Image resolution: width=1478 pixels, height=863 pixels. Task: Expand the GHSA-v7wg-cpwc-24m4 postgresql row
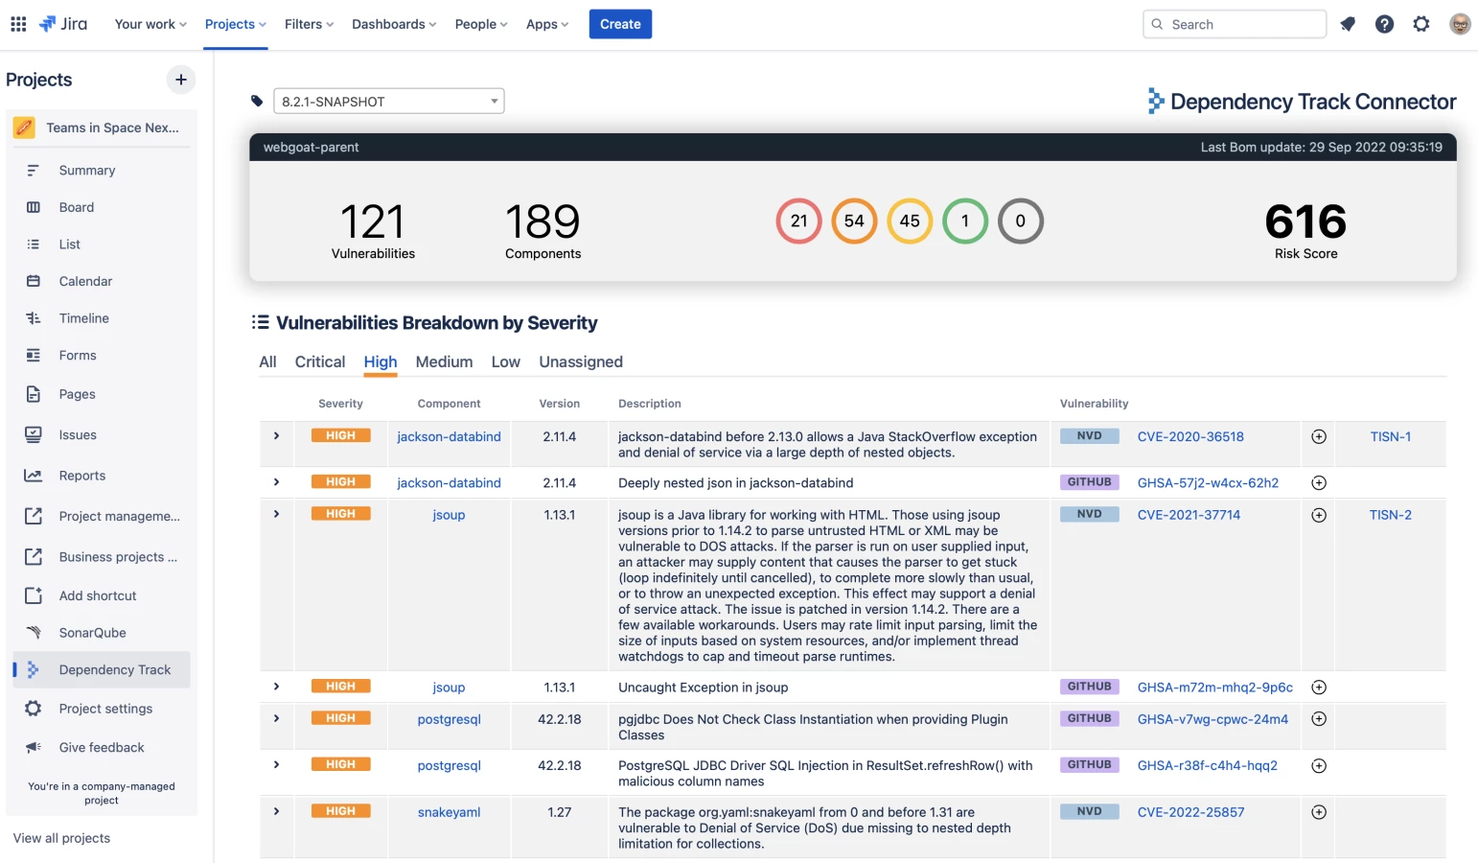pyautogui.click(x=276, y=719)
